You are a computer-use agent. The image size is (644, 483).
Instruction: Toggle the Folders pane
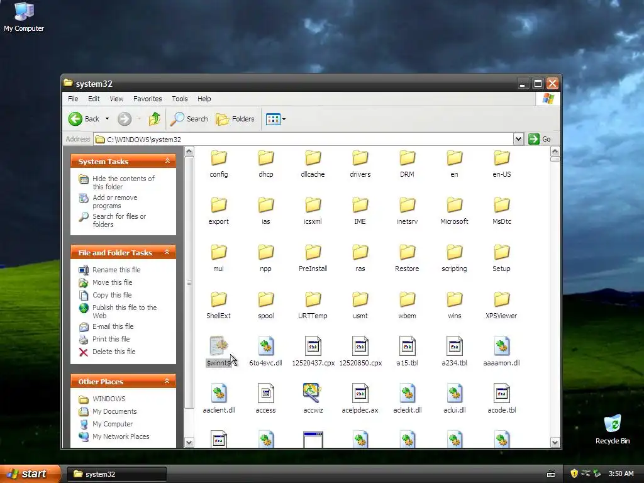coord(235,119)
